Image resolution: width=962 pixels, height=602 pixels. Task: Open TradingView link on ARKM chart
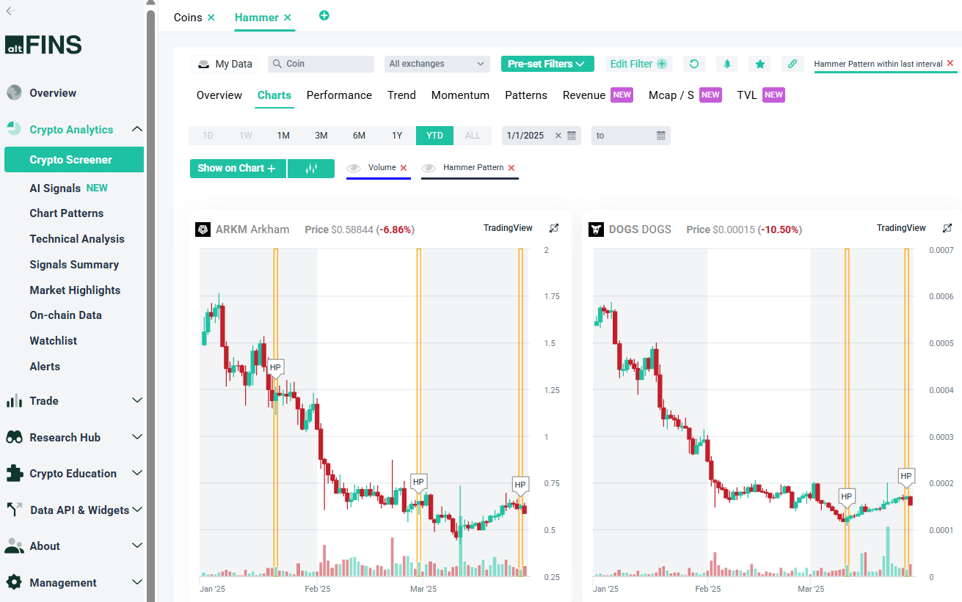pyautogui.click(x=508, y=228)
